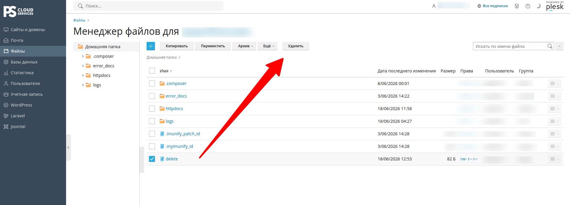Open the help question mark icon
Screen dimensions: 570x205
[x=528, y=6]
